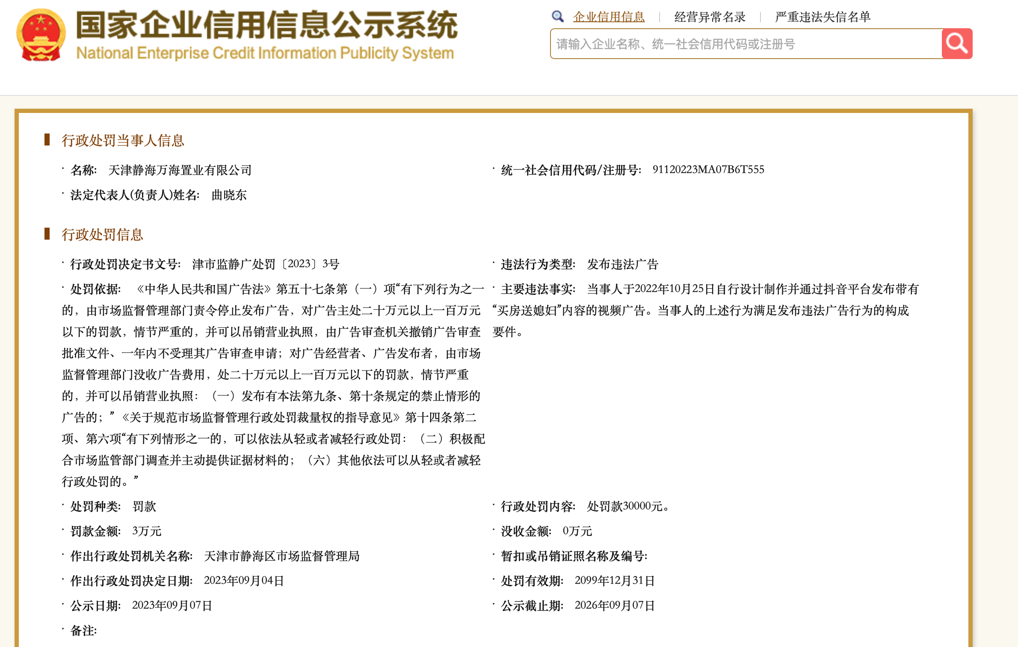Click the credit code 91120223MA07B6T555
Image resolution: width=1018 pixels, height=647 pixels.
708,170
